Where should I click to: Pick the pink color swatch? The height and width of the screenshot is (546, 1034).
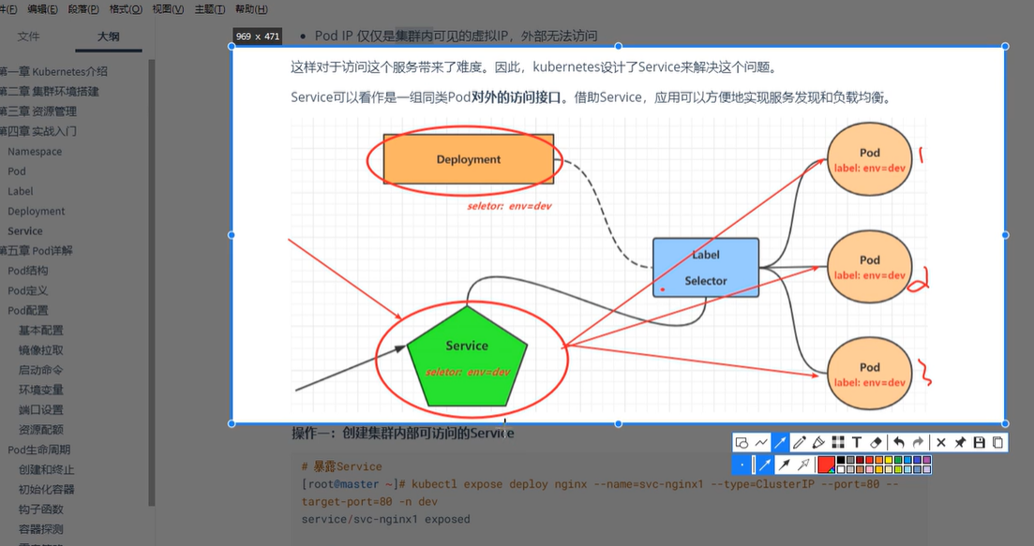(869, 469)
